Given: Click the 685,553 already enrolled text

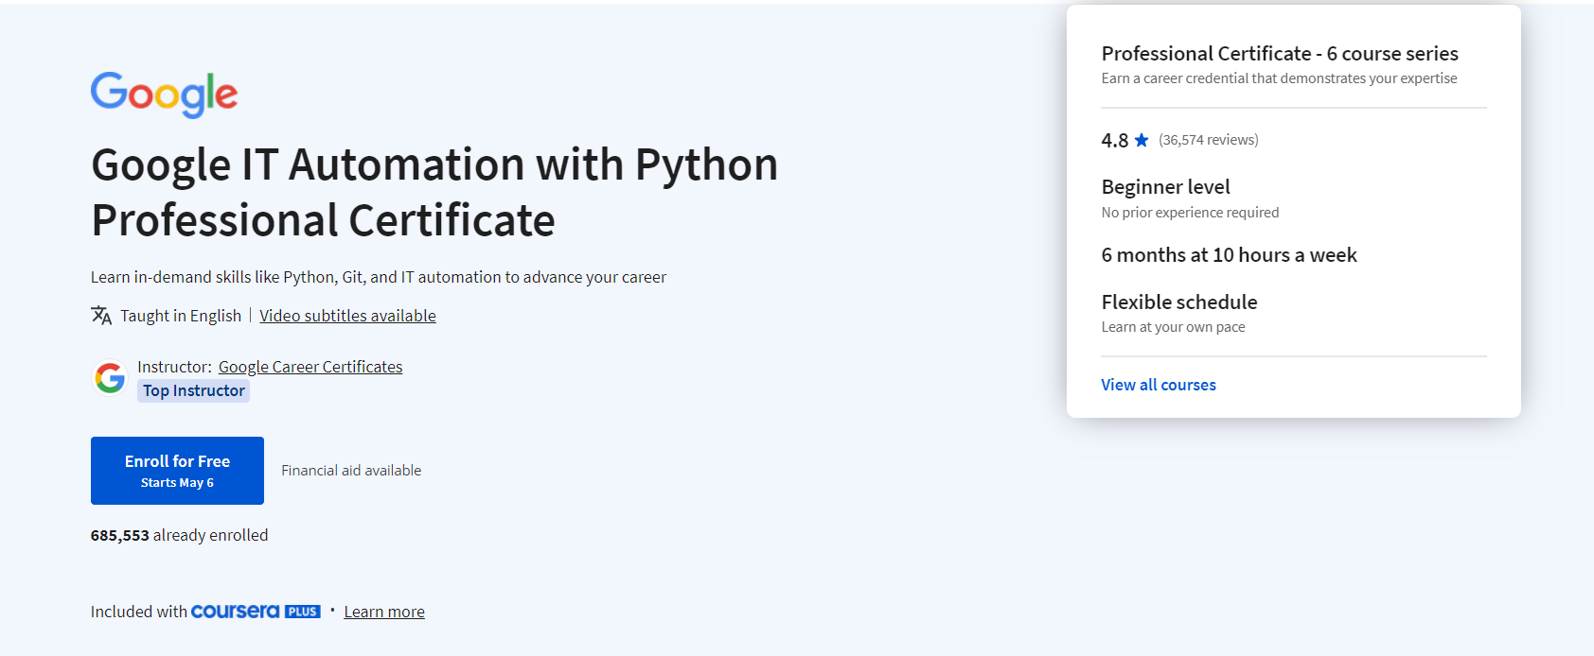Looking at the screenshot, I should 179,535.
